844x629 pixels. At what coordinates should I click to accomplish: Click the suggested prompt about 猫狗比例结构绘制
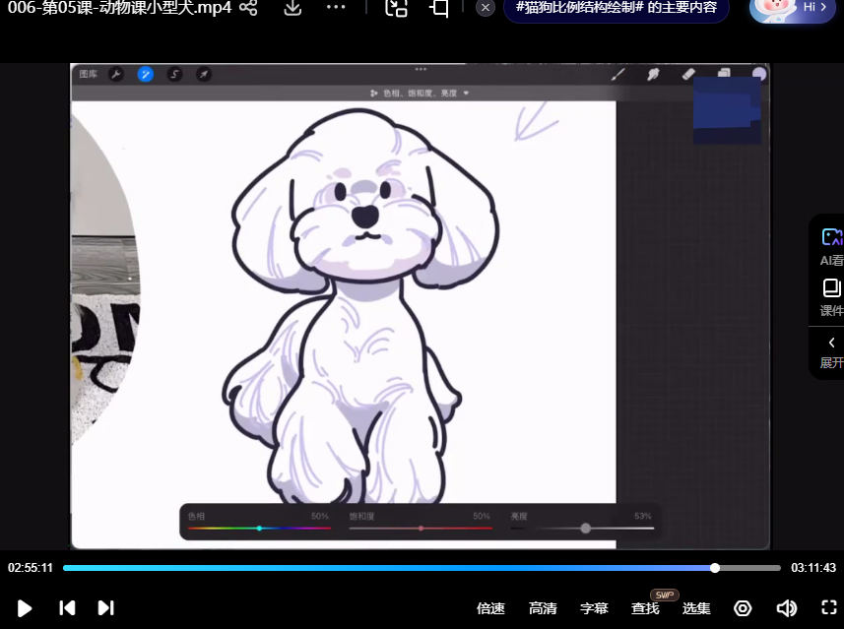617,8
